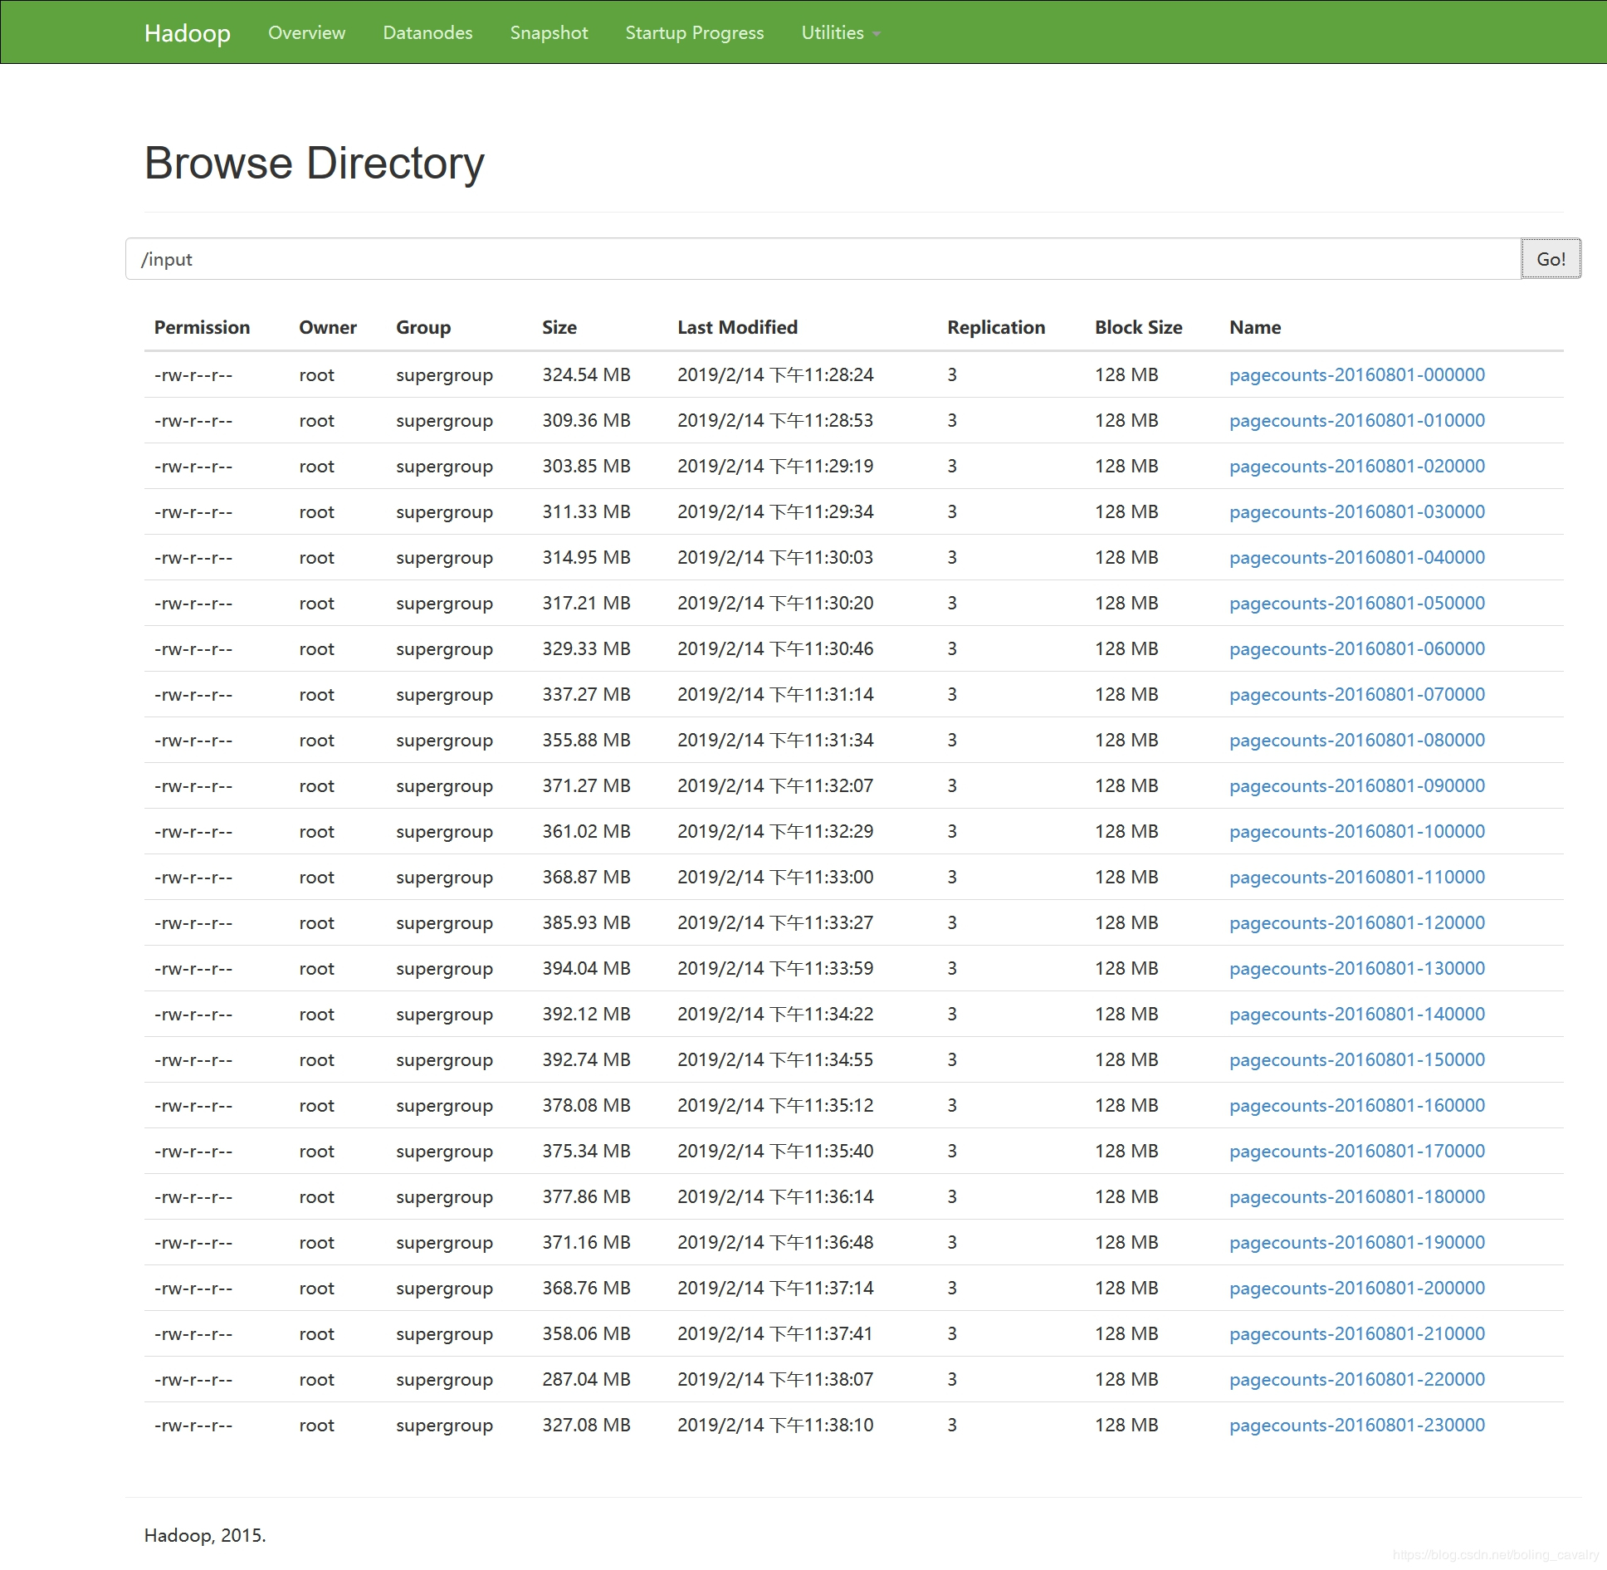
Task: Select the pagecounts-20160801-050000 file link
Action: pos(1356,603)
